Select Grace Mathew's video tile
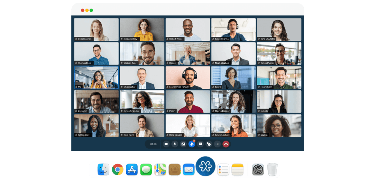The height and width of the screenshot is (182, 379). (x=233, y=125)
